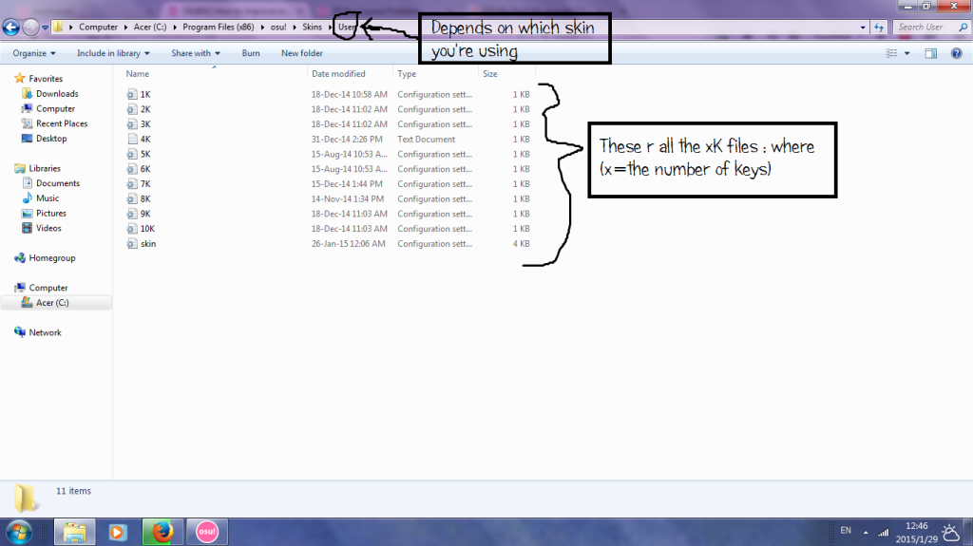Select the 9K configuration file icon
Image resolution: width=973 pixels, height=546 pixels.
(x=132, y=214)
